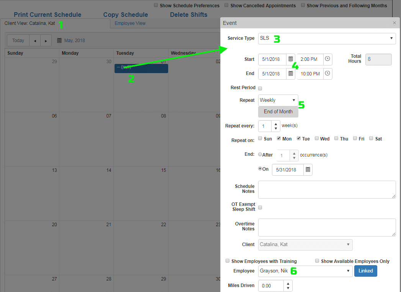Open the End time clock picker
This screenshot has width=401, height=292.
[x=327, y=73]
